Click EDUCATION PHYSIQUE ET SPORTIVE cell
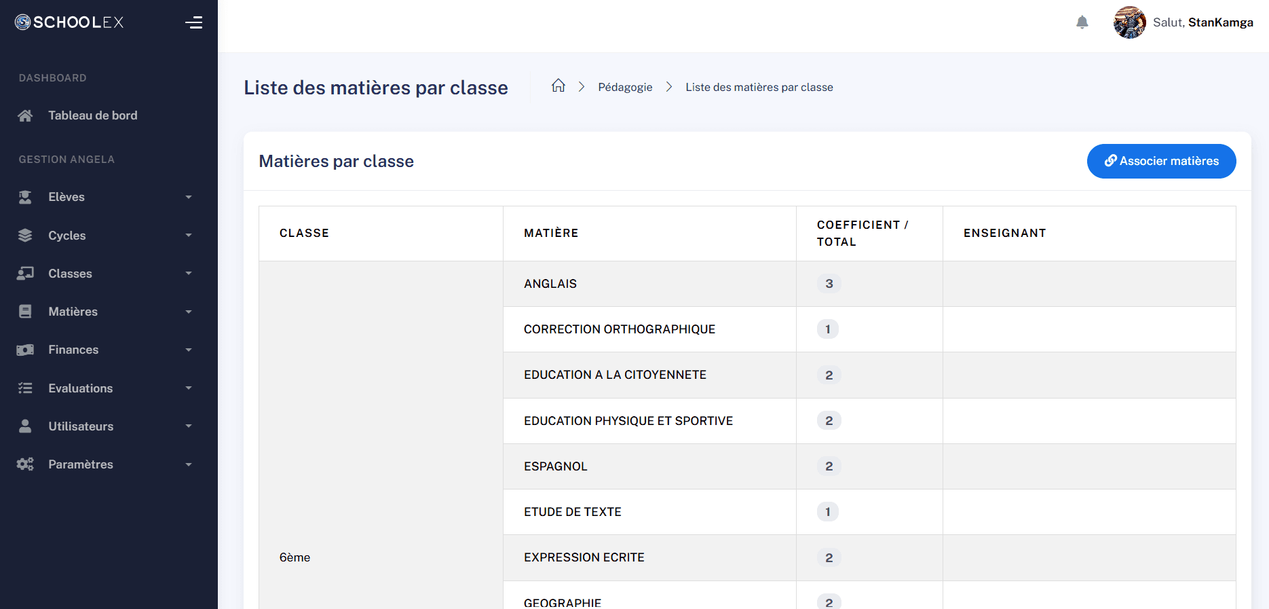The height and width of the screenshot is (609, 1269). (x=649, y=421)
